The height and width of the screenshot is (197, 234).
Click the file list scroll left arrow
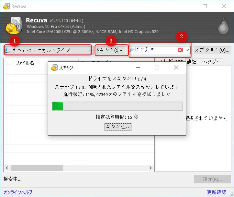(7, 168)
